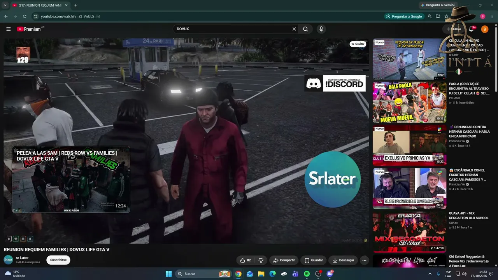Click the Srlater channel end-screen circle
Screen dimensions: 498x280
click(x=333, y=179)
